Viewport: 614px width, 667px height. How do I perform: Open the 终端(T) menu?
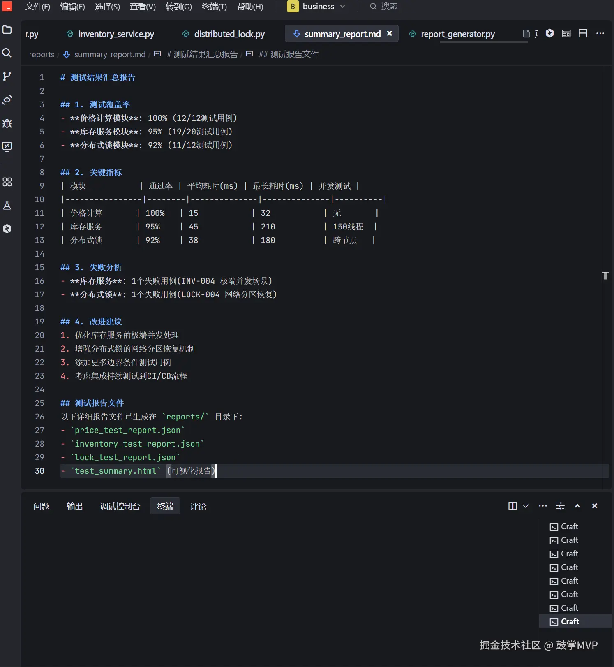[214, 7]
